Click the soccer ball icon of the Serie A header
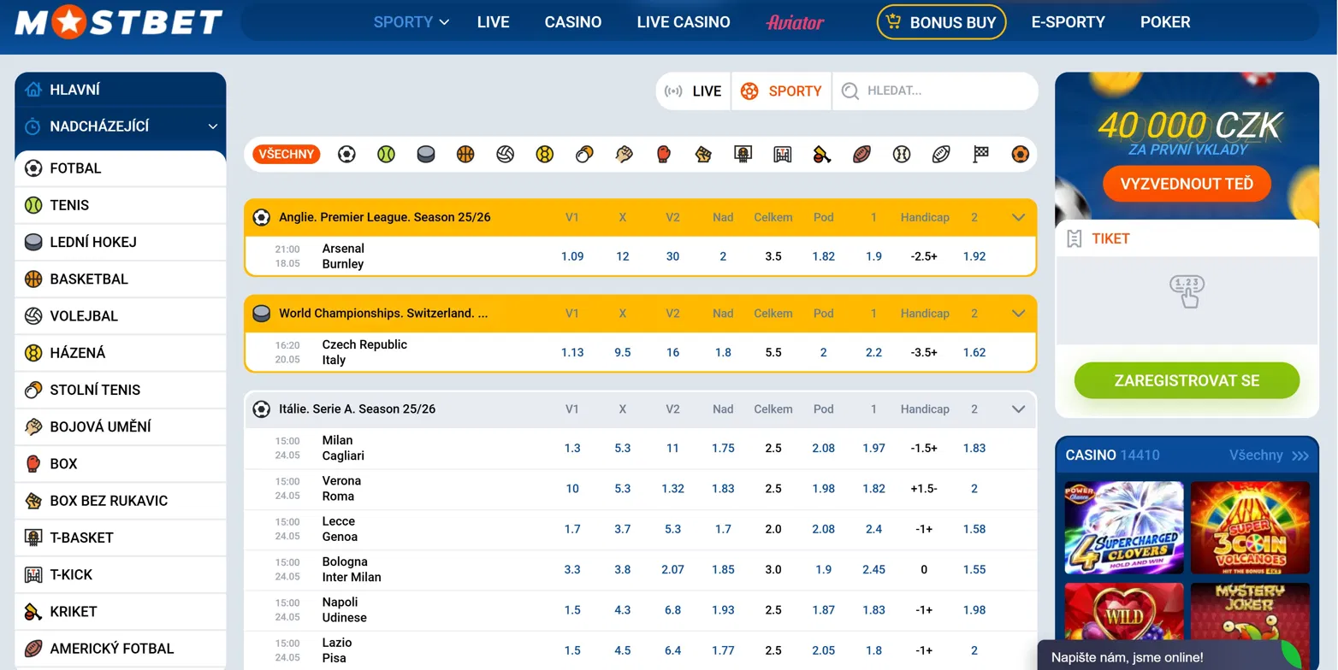The height and width of the screenshot is (670, 1338). click(x=262, y=409)
